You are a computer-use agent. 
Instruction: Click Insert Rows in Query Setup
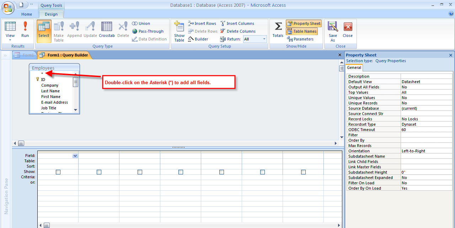202,23
